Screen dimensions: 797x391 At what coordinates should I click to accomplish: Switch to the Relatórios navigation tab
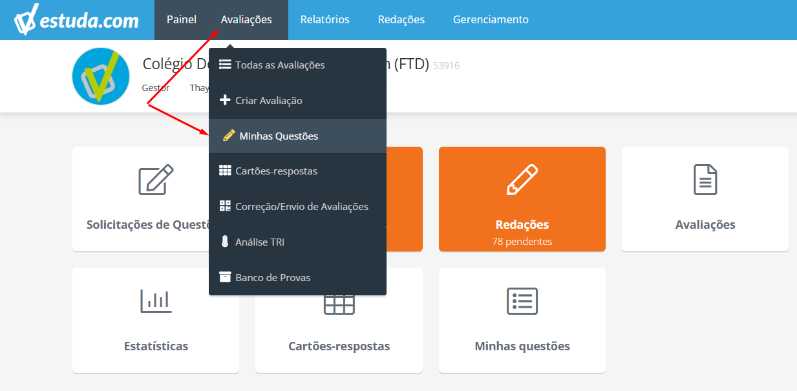pyautogui.click(x=325, y=19)
